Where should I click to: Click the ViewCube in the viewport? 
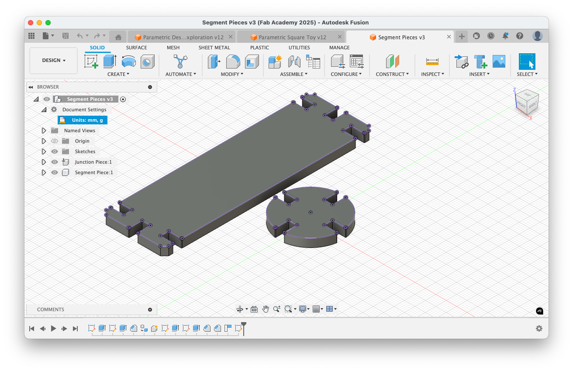click(x=527, y=102)
